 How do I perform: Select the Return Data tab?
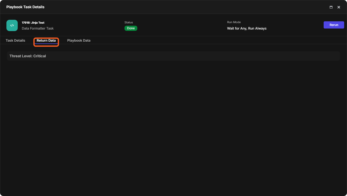pyautogui.click(x=46, y=40)
